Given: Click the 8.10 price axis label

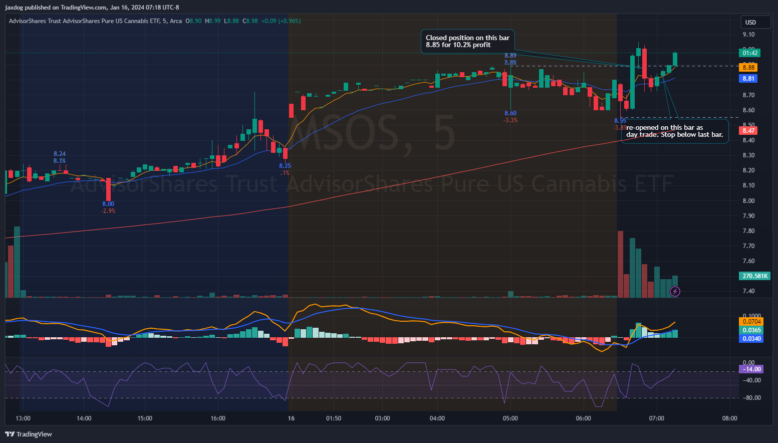Looking at the screenshot, I should 748,185.
